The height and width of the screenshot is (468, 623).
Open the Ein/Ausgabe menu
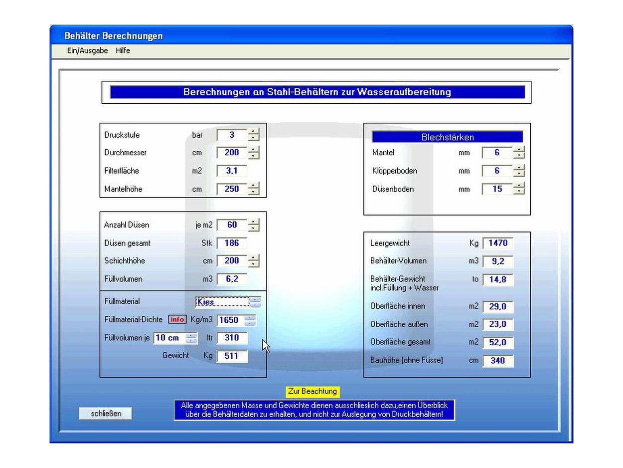click(87, 50)
